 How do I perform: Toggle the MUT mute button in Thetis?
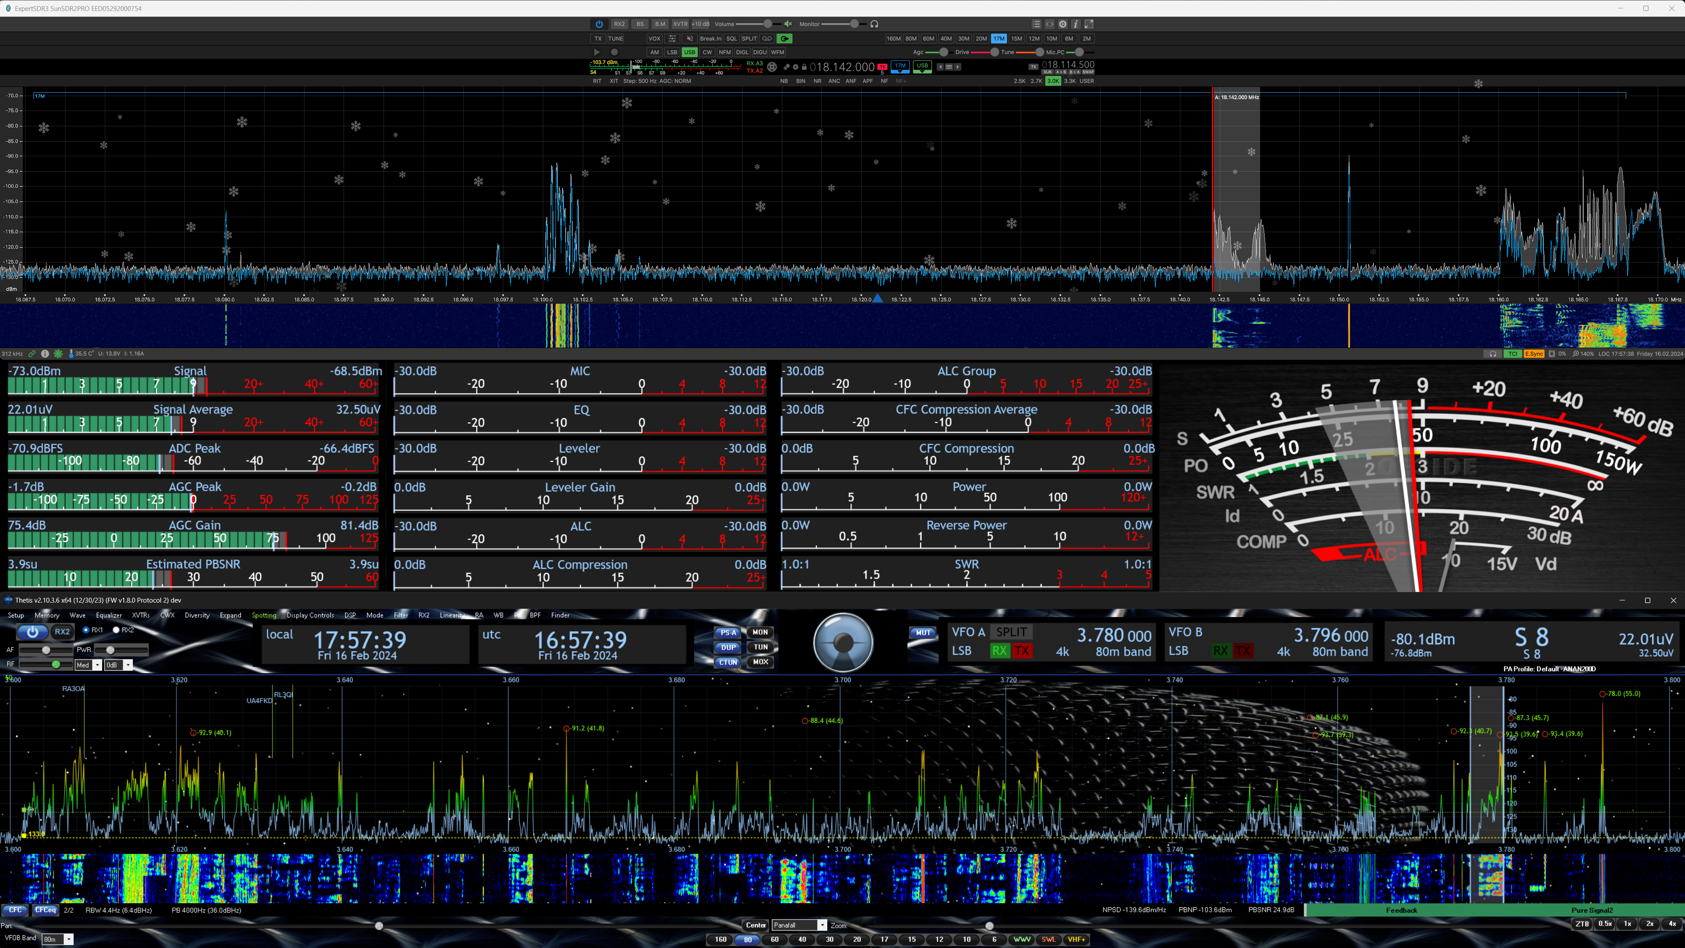pyautogui.click(x=923, y=632)
